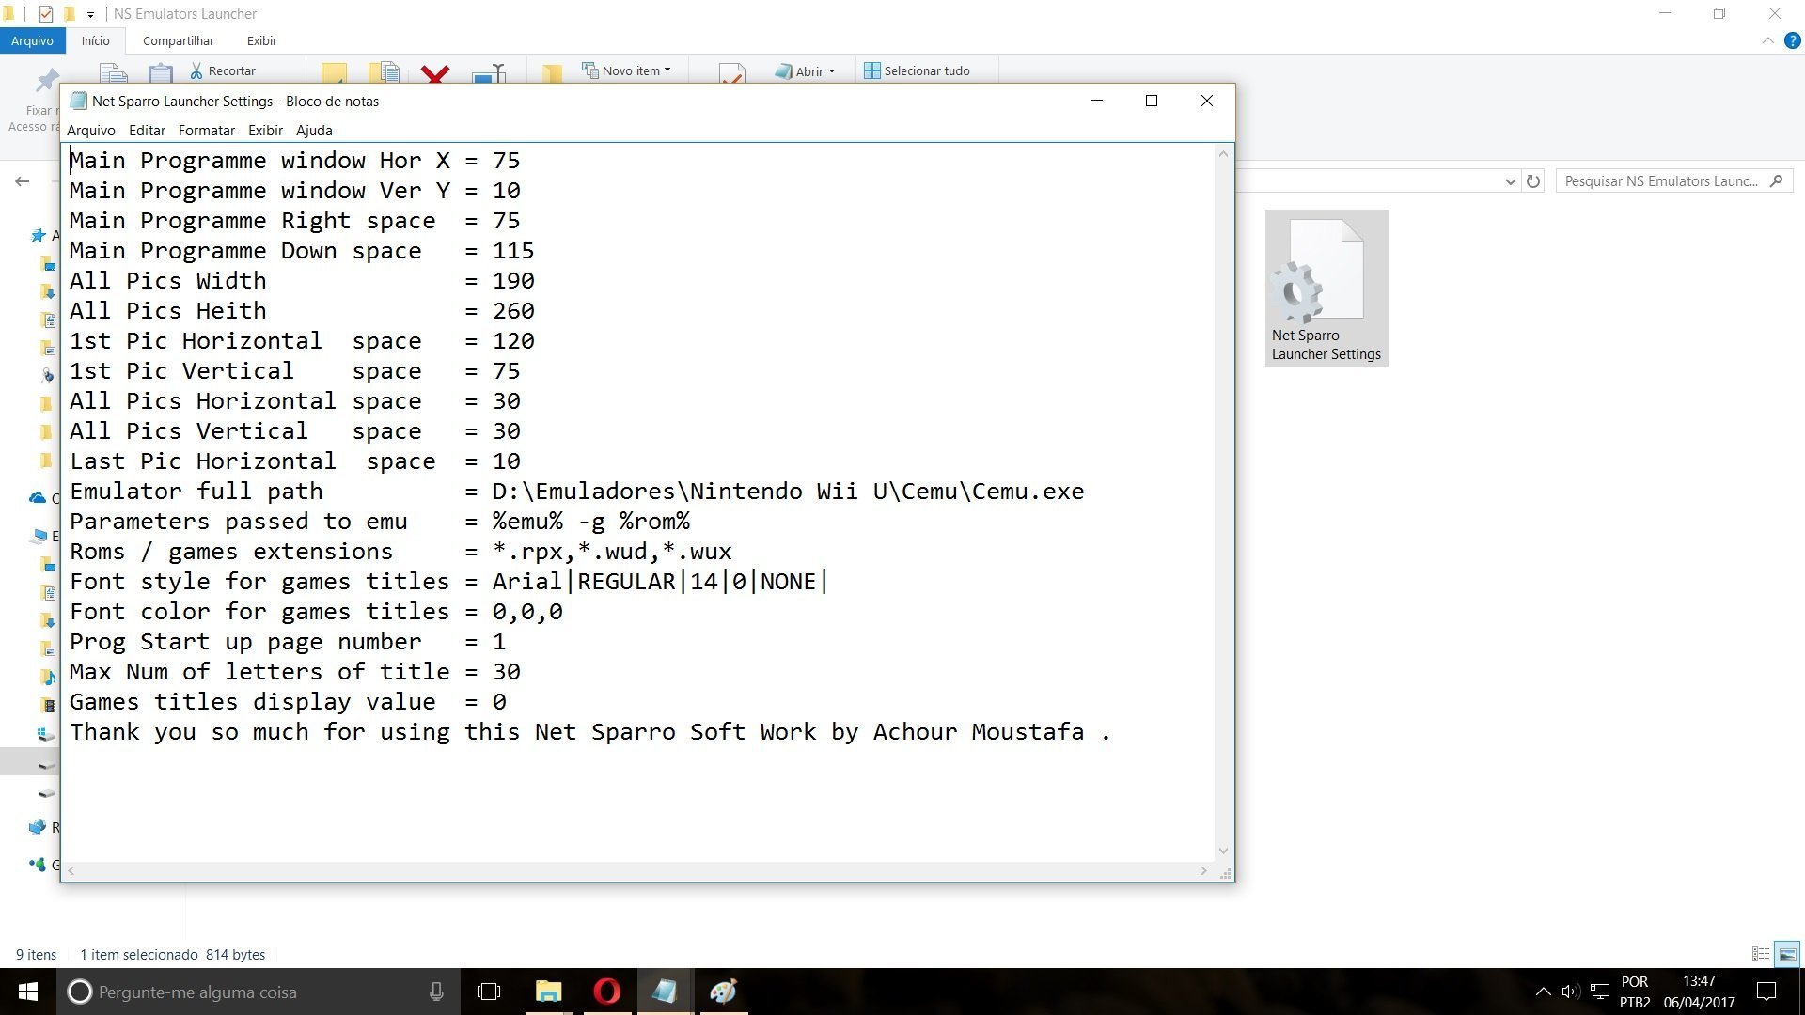
Task: Click Recortar in the Explorer ribbon
Action: coord(223,70)
